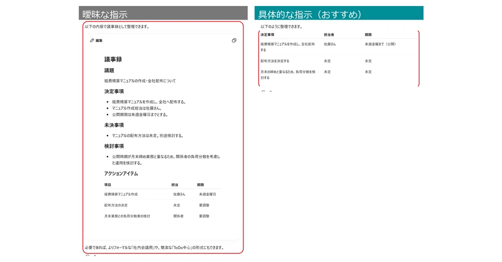
Task: Click the 経費精算マニュアル作成 table cell
Action: (x=120, y=194)
